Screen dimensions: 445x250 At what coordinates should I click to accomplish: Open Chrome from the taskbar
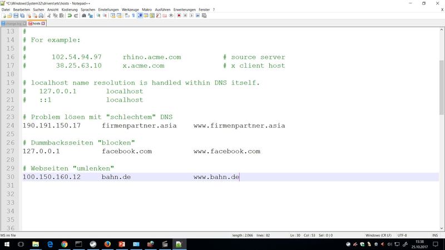point(65,244)
